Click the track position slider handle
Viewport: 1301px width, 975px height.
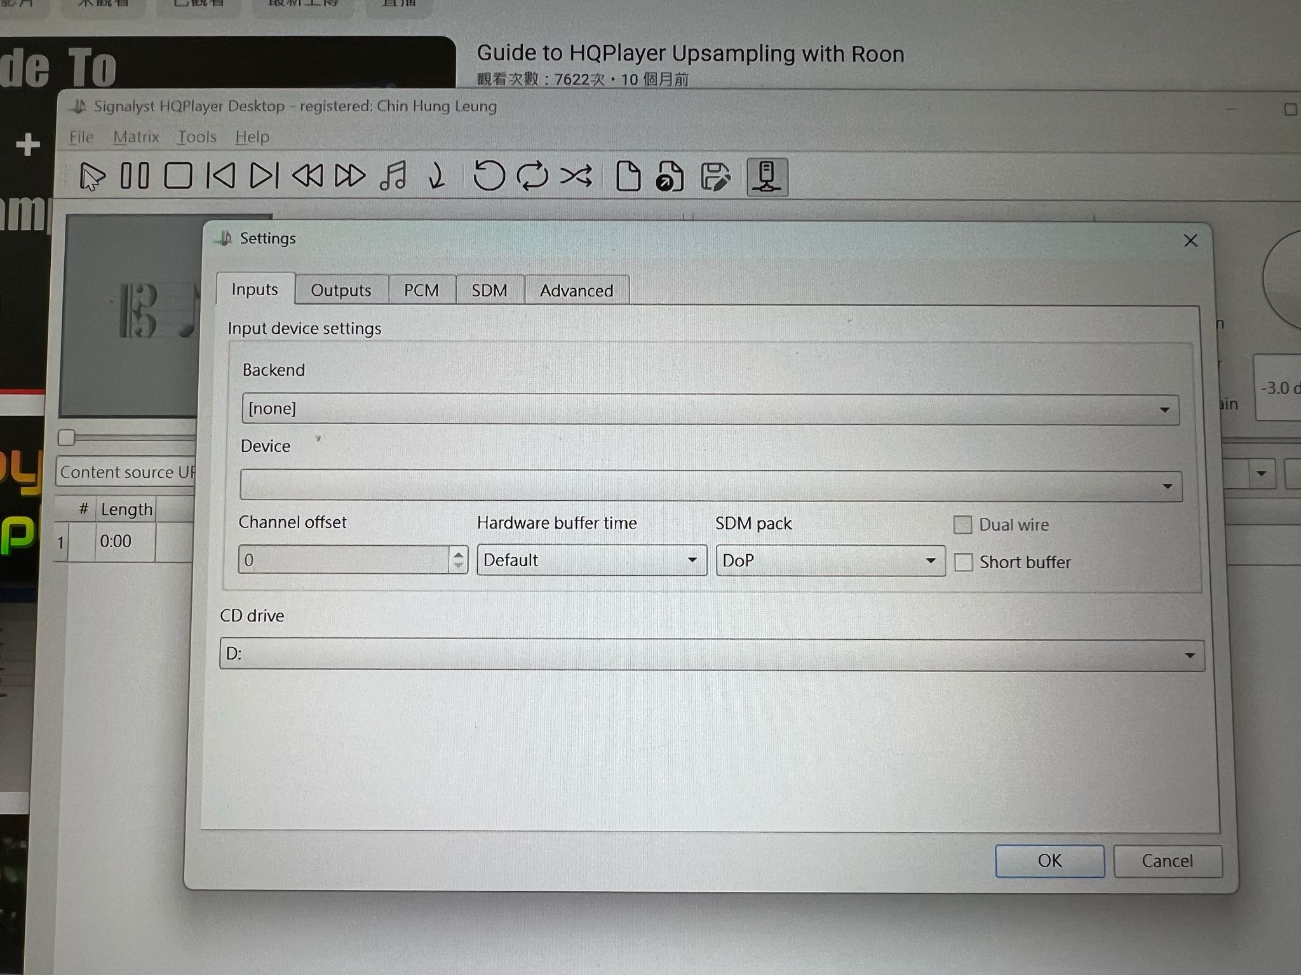66,437
